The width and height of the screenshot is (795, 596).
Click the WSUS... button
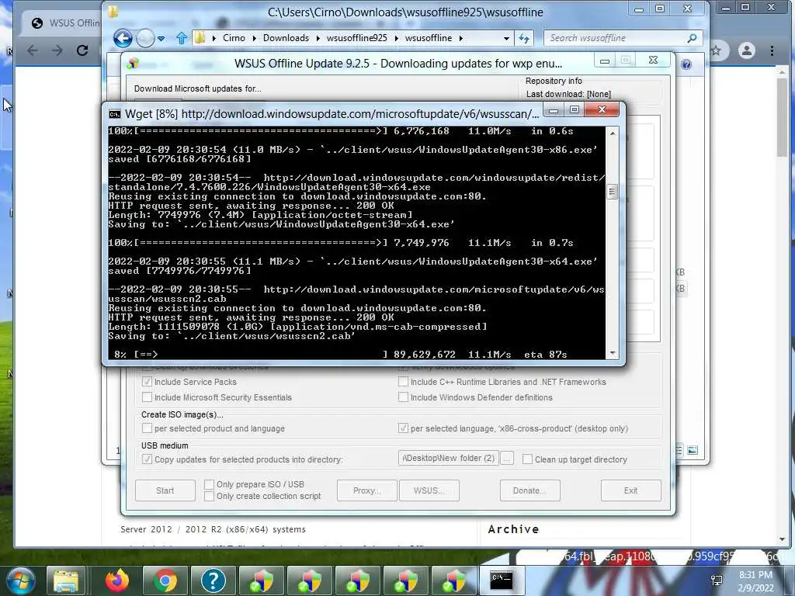(x=429, y=490)
